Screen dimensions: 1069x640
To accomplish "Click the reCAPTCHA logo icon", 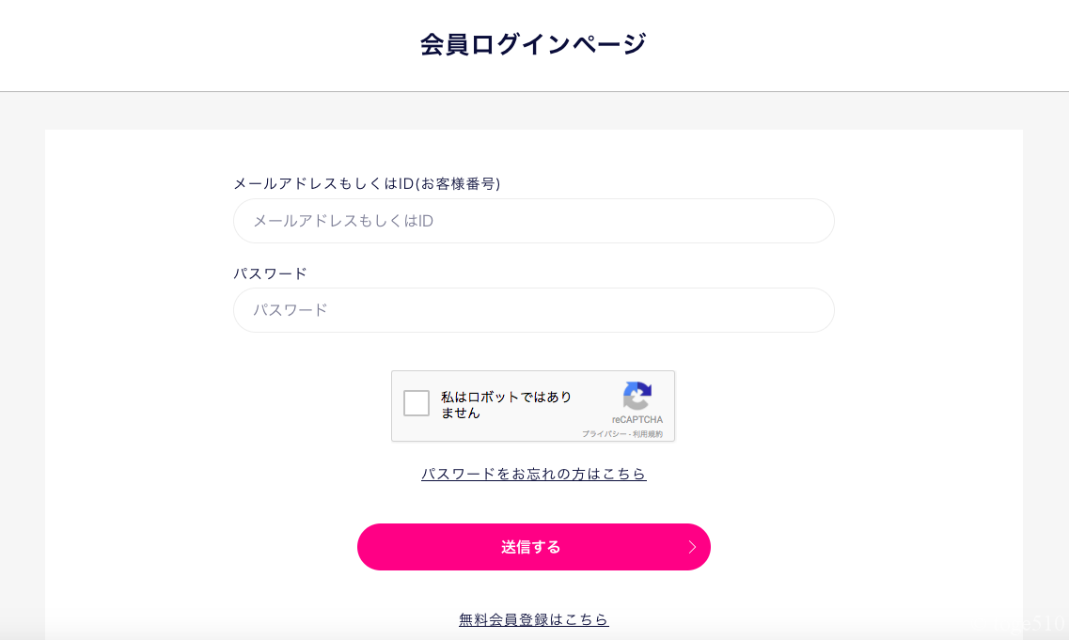I will 637,396.
